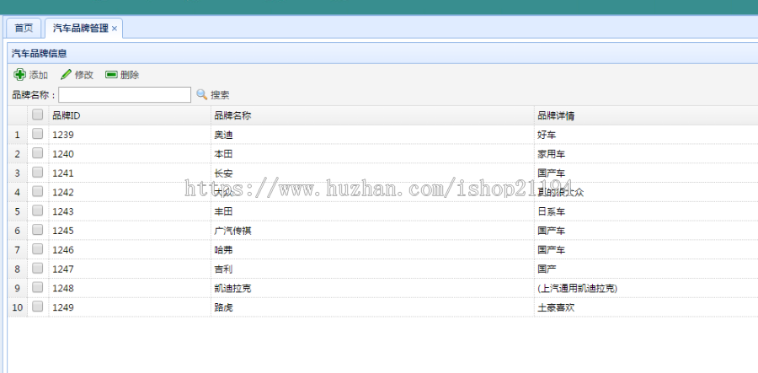
Task: Click the 土豪喜欢 detail cell
Action: pyautogui.click(x=646, y=307)
